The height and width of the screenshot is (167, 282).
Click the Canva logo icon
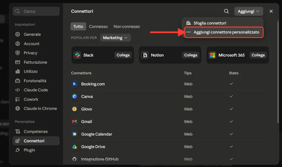[x=74, y=96]
